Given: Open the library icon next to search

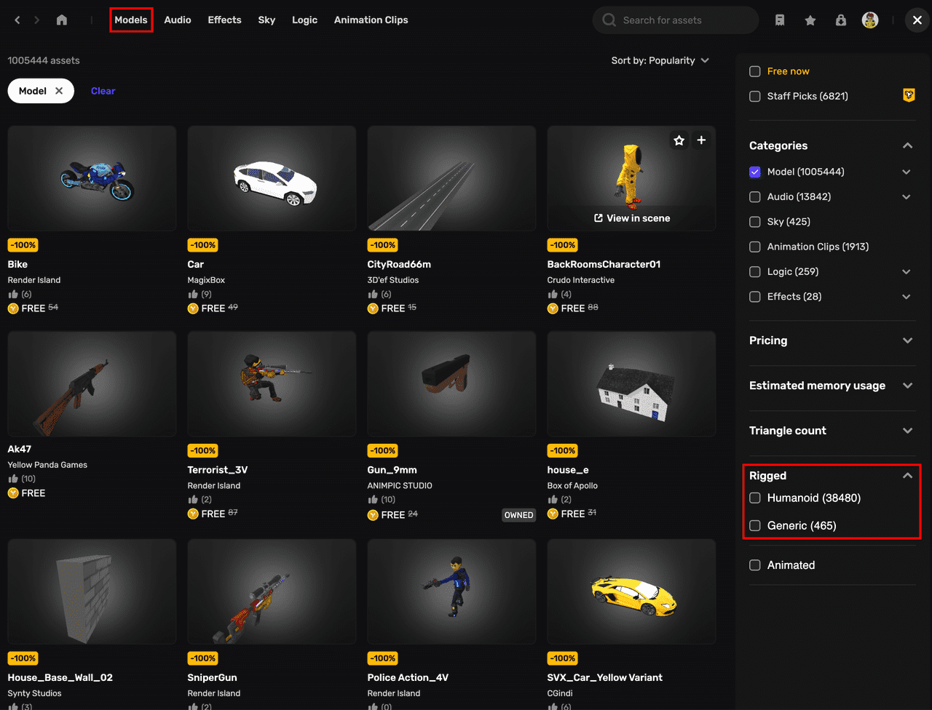Looking at the screenshot, I should 780,20.
